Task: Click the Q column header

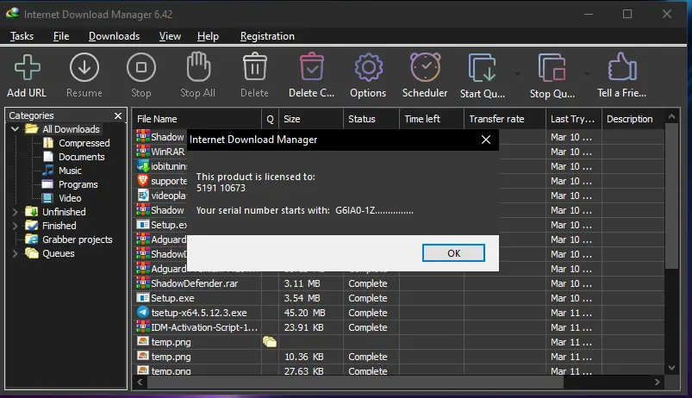Action: point(270,119)
